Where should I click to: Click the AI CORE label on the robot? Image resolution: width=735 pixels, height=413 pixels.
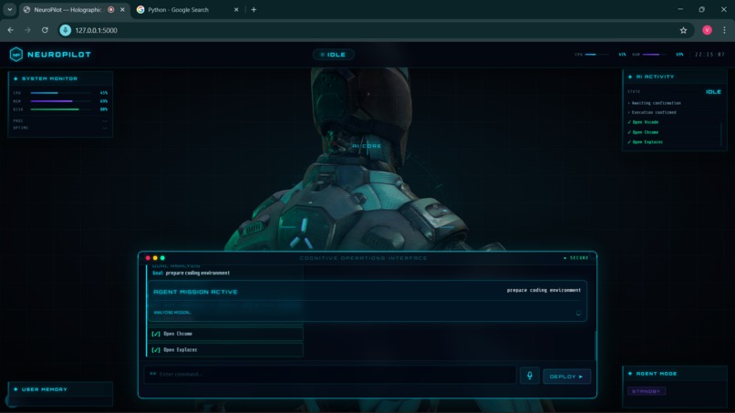367,146
